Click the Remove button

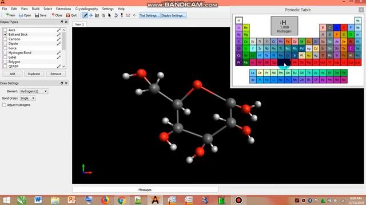pos(56,74)
